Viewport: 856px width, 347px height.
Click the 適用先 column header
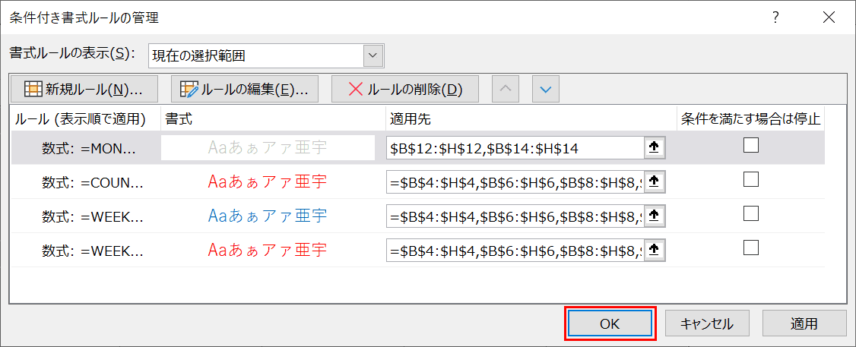(531, 119)
